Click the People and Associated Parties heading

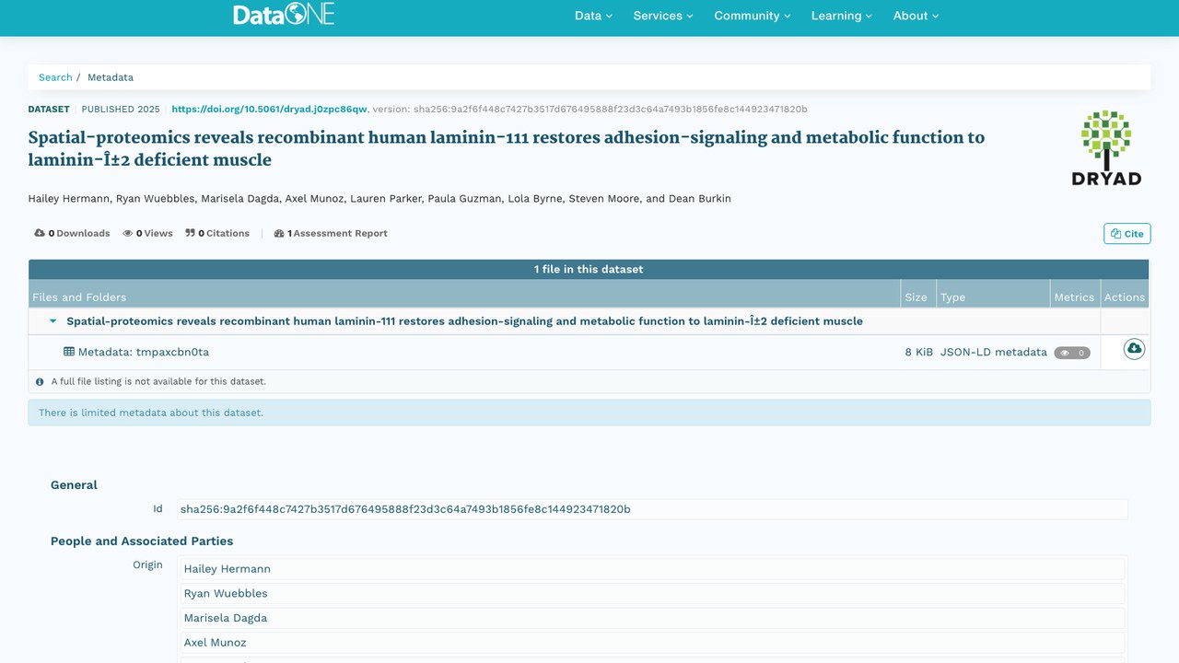[x=142, y=541]
